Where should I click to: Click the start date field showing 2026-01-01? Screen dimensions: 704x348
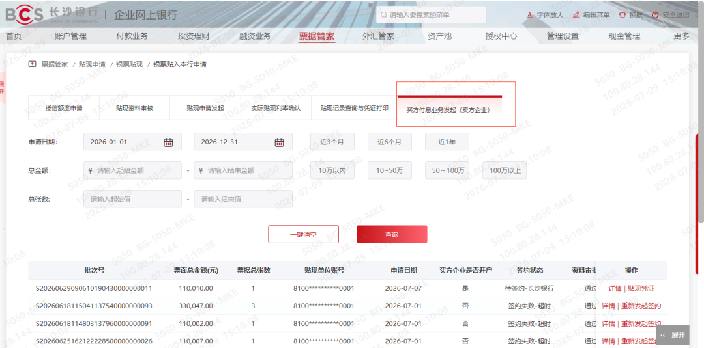(132, 142)
